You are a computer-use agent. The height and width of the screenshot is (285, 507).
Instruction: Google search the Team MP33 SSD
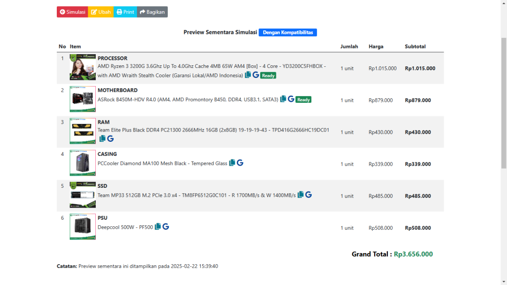(308, 194)
